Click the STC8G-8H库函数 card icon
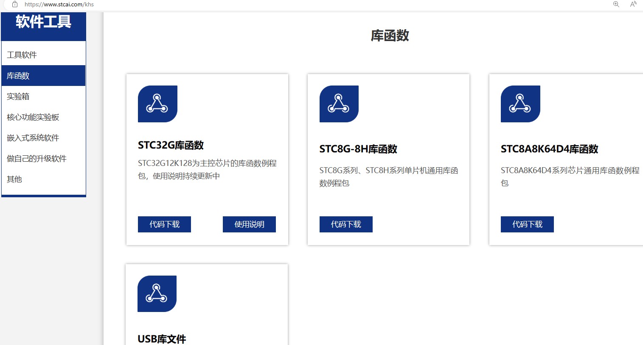643x345 pixels. coord(339,104)
